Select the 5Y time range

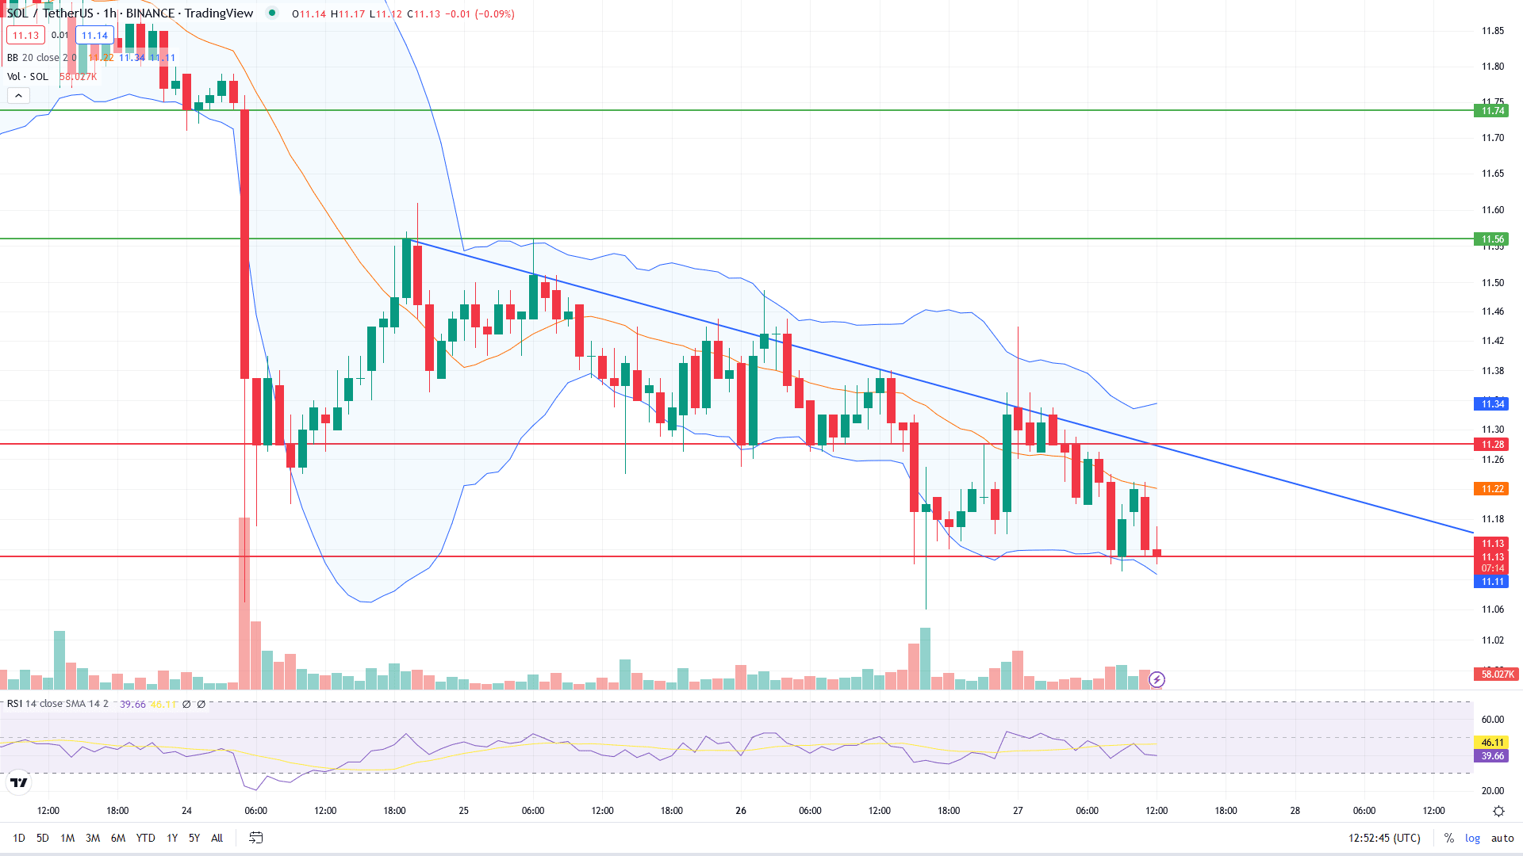pyautogui.click(x=194, y=838)
